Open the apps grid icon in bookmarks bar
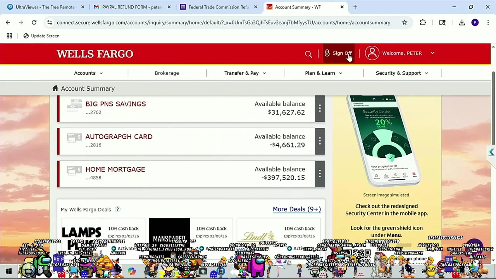 click(x=9, y=36)
